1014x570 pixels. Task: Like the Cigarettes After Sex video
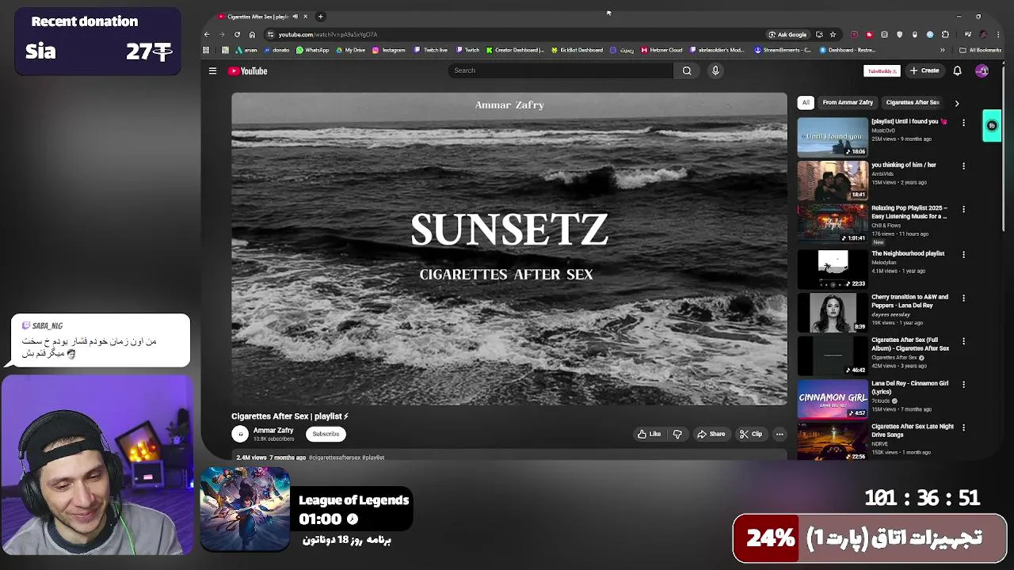650,434
